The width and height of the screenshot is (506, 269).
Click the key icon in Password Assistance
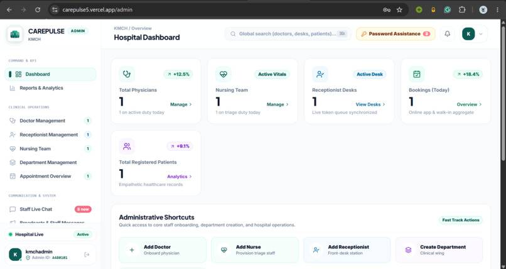click(x=363, y=34)
